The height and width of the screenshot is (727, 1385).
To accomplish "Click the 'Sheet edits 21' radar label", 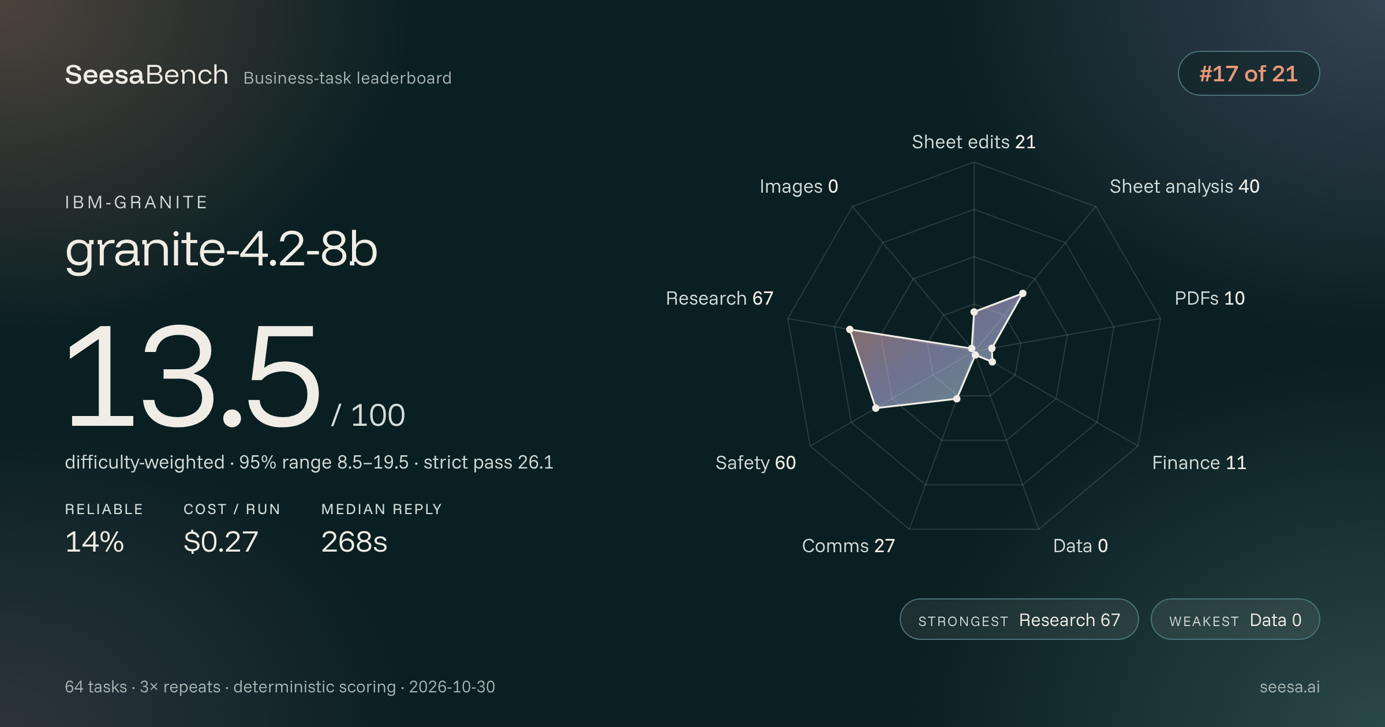I will coord(974,142).
